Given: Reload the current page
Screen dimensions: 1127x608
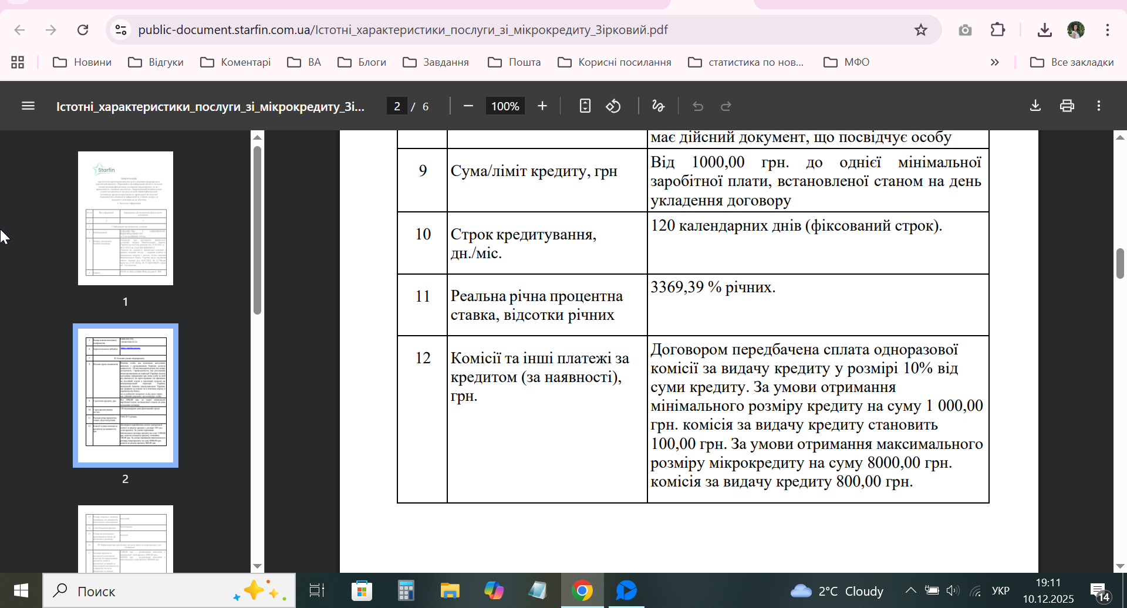Looking at the screenshot, I should [83, 30].
